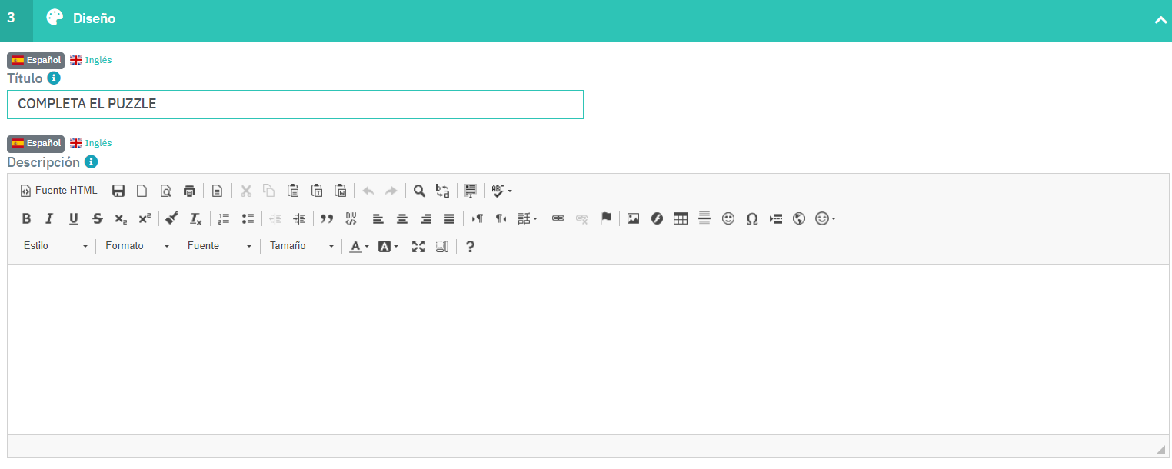Click the Remove Format icon

tap(196, 218)
